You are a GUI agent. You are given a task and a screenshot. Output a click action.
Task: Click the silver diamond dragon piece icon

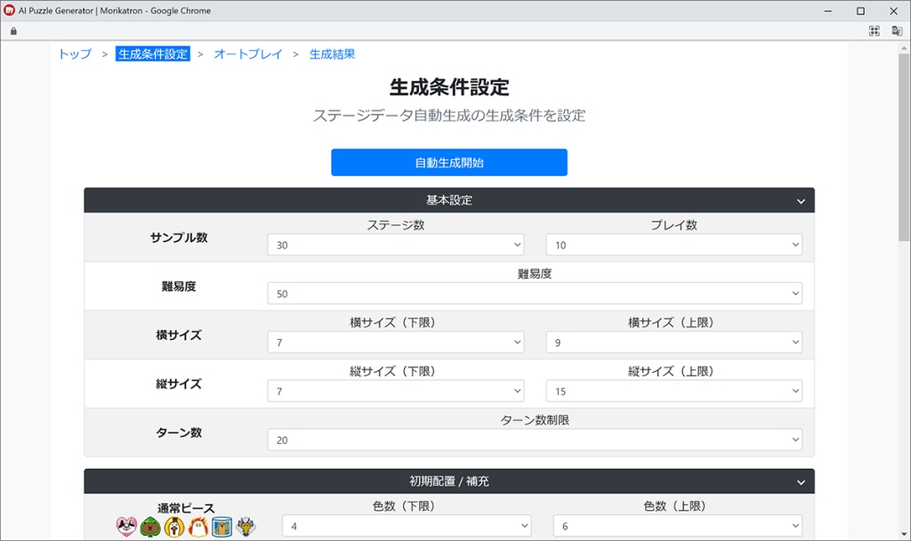(246, 527)
